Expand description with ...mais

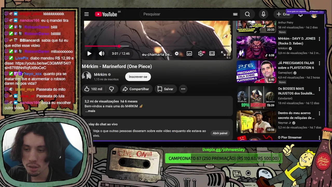tap(90, 111)
